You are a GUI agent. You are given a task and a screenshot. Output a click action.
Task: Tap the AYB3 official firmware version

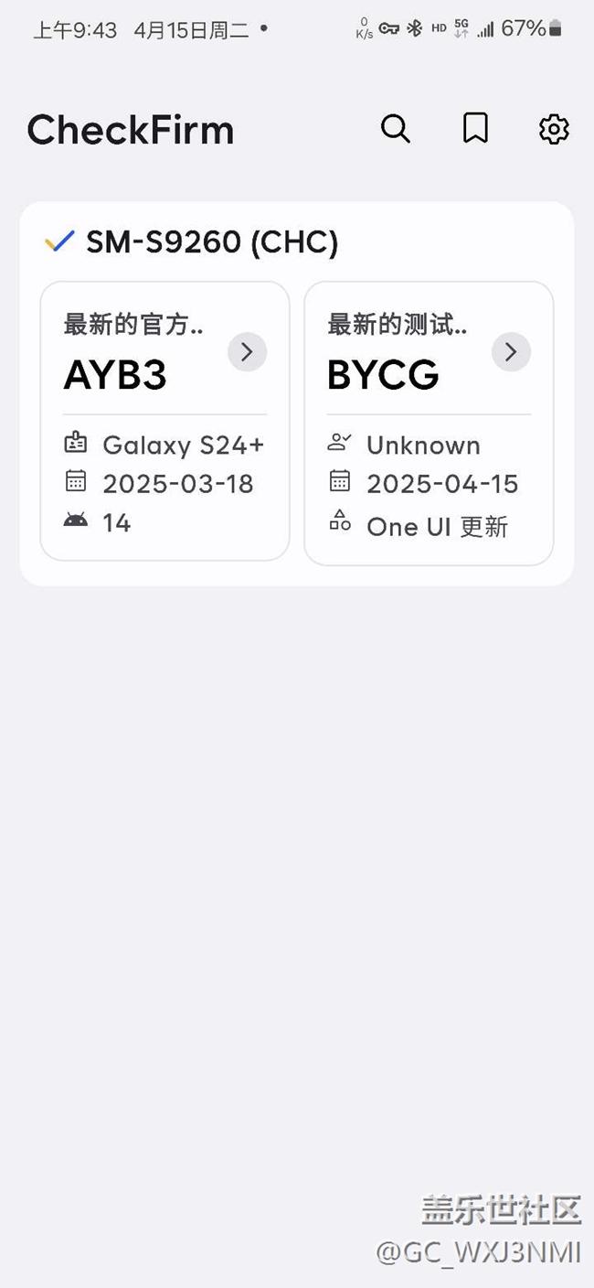pyautogui.click(x=115, y=375)
